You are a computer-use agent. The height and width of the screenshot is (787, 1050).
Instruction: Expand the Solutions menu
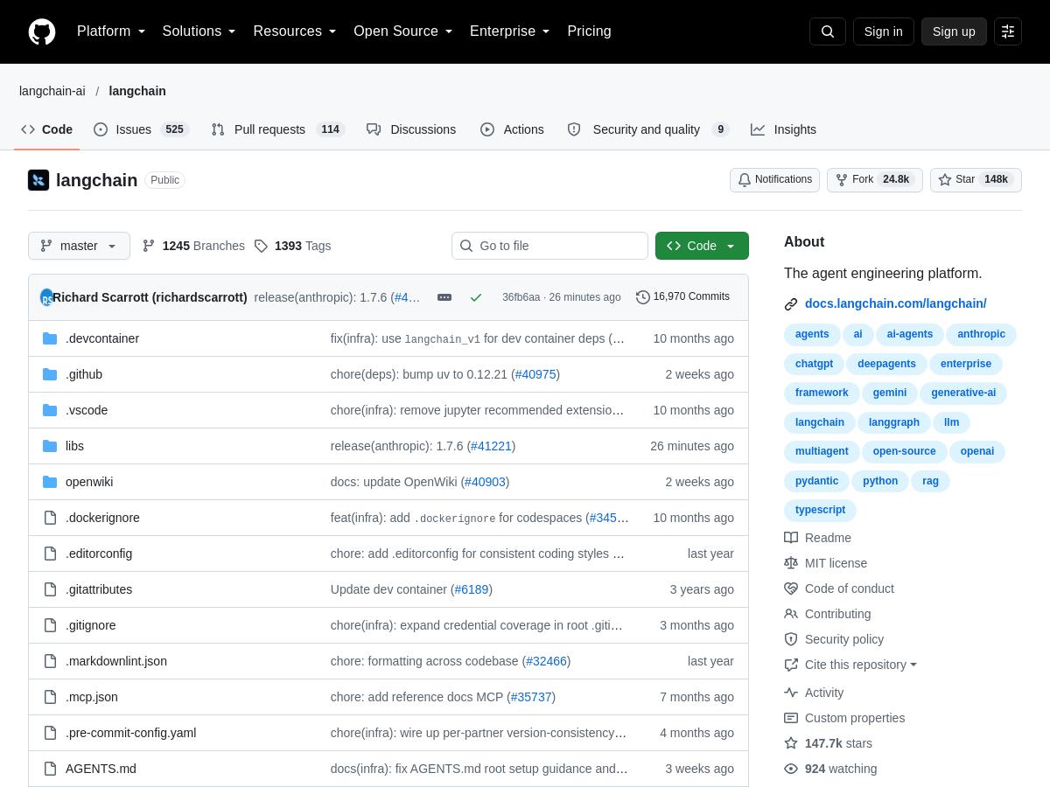199,31
